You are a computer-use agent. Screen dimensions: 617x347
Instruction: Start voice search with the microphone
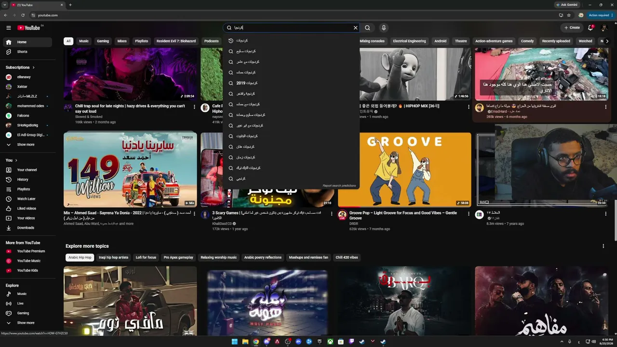point(384,28)
